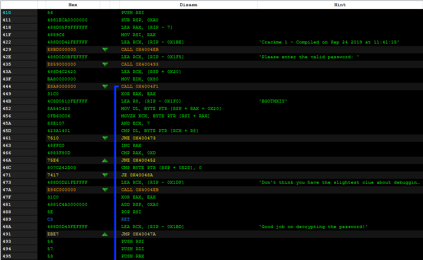
Task: Click the up arrow beside JNE 0X400452
Action: (x=105, y=160)
